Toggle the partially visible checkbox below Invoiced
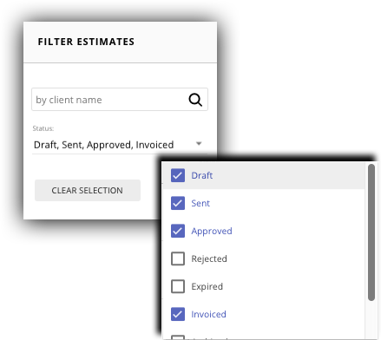381x340 pixels. point(178,337)
